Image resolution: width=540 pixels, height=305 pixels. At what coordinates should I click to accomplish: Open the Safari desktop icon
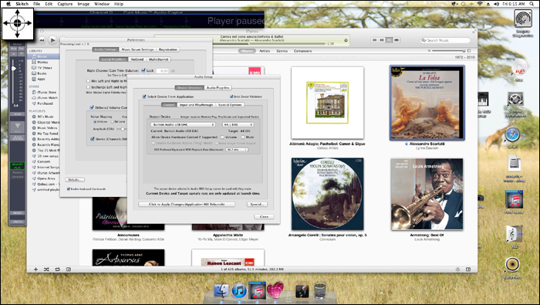pyautogui.click(x=512, y=135)
